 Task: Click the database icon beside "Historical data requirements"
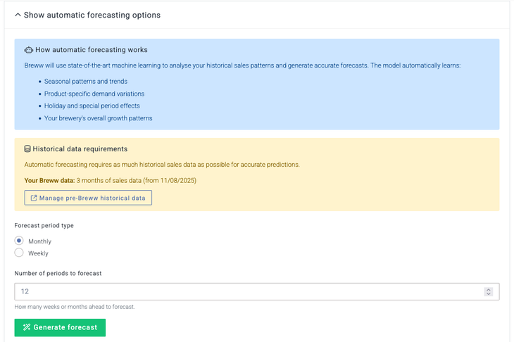coord(27,149)
